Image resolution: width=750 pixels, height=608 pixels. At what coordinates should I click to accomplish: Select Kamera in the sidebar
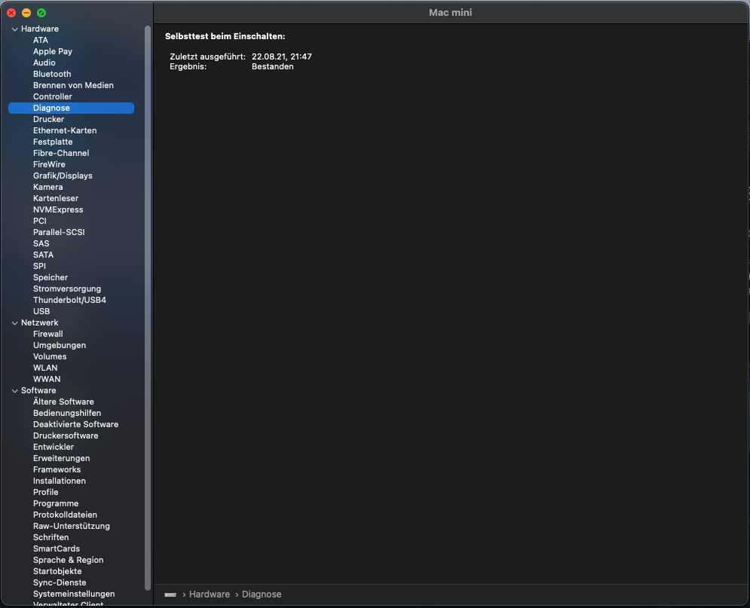pyautogui.click(x=47, y=187)
